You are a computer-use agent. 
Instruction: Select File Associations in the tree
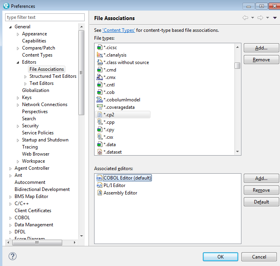[46, 69]
